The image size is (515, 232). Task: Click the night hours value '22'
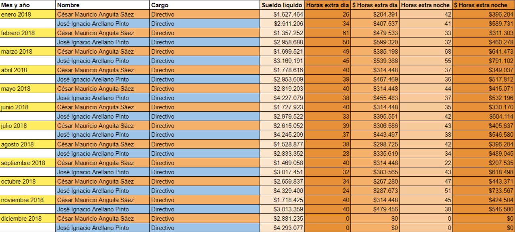[x=426, y=163]
